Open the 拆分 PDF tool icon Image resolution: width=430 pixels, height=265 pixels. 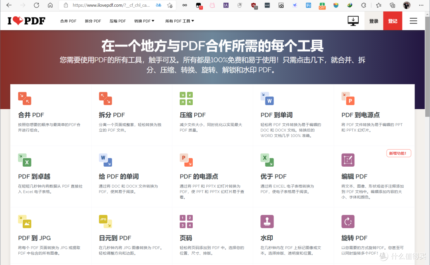[106, 99]
